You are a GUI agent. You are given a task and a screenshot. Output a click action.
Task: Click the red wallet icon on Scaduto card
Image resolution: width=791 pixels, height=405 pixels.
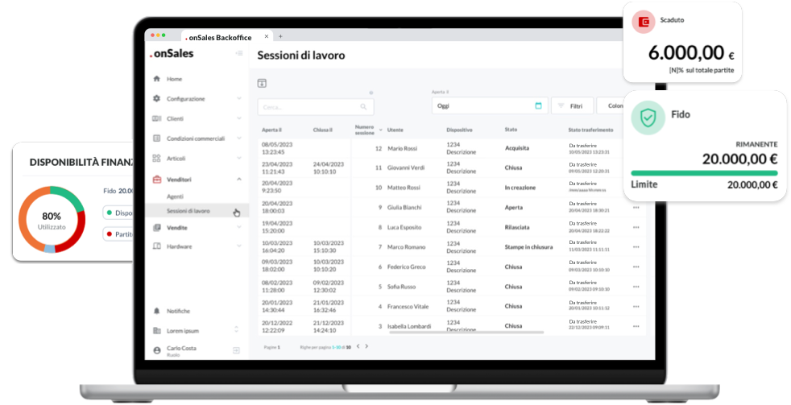644,23
